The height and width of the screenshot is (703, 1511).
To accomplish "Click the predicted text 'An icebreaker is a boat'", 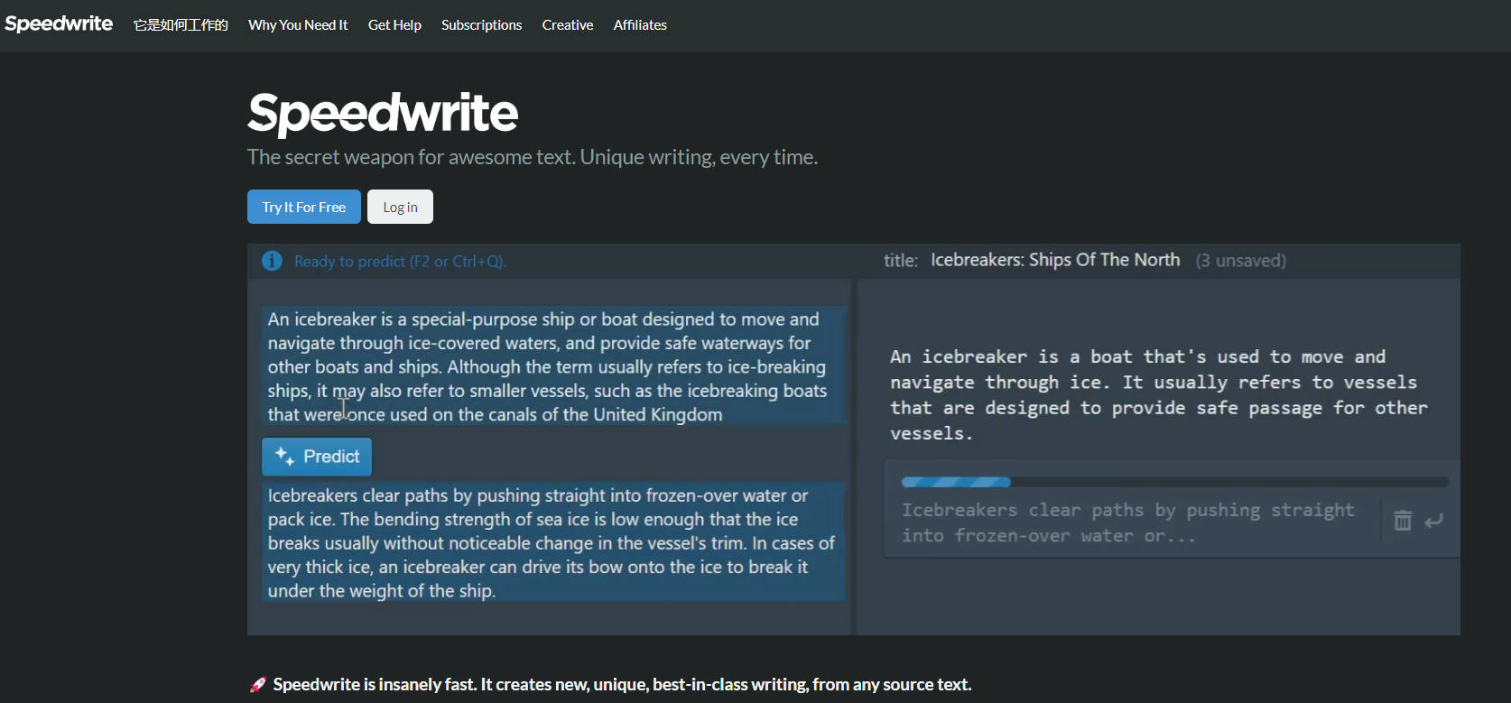I will [x=1159, y=395].
